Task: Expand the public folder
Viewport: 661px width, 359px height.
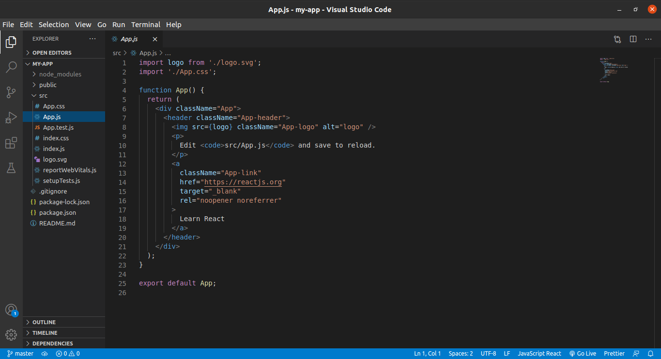Action: tap(64, 85)
